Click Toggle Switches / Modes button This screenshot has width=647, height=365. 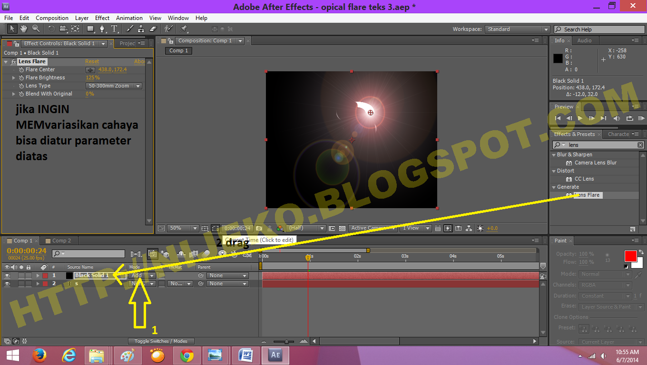point(161,341)
